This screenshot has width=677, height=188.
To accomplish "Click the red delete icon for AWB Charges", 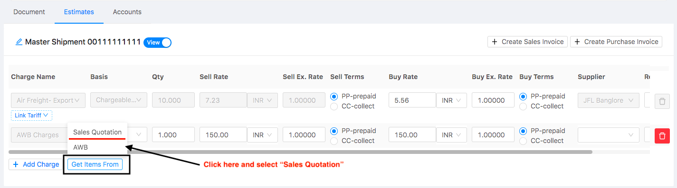I will pos(662,135).
